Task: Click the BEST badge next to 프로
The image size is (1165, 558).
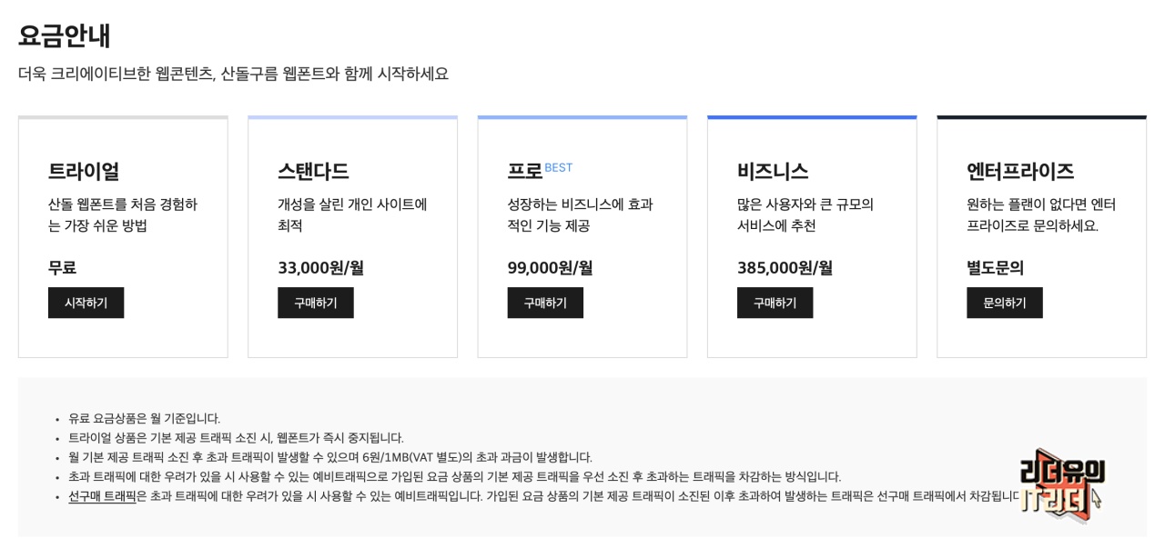Action: click(559, 167)
